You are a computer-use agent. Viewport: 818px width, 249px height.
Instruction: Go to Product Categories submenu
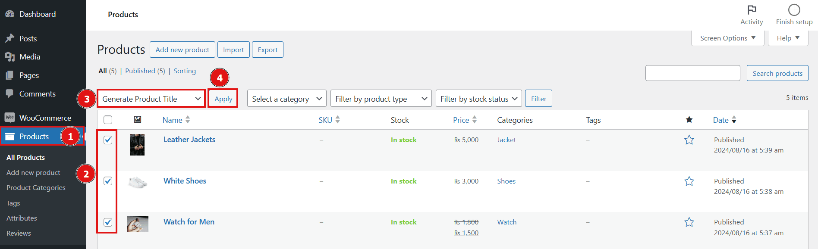(36, 188)
